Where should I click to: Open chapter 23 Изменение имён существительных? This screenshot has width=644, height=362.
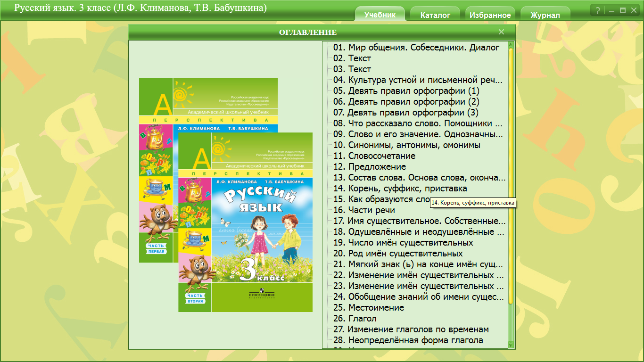point(418,286)
